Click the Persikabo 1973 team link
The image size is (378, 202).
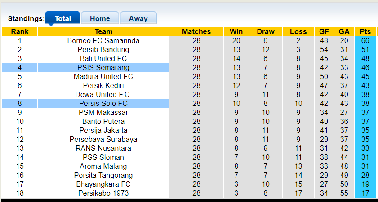click(x=103, y=193)
